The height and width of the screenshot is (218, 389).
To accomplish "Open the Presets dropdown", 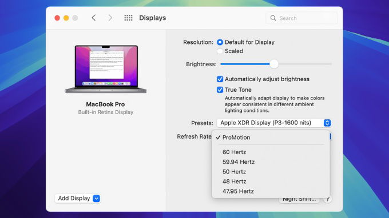I will [x=274, y=123].
